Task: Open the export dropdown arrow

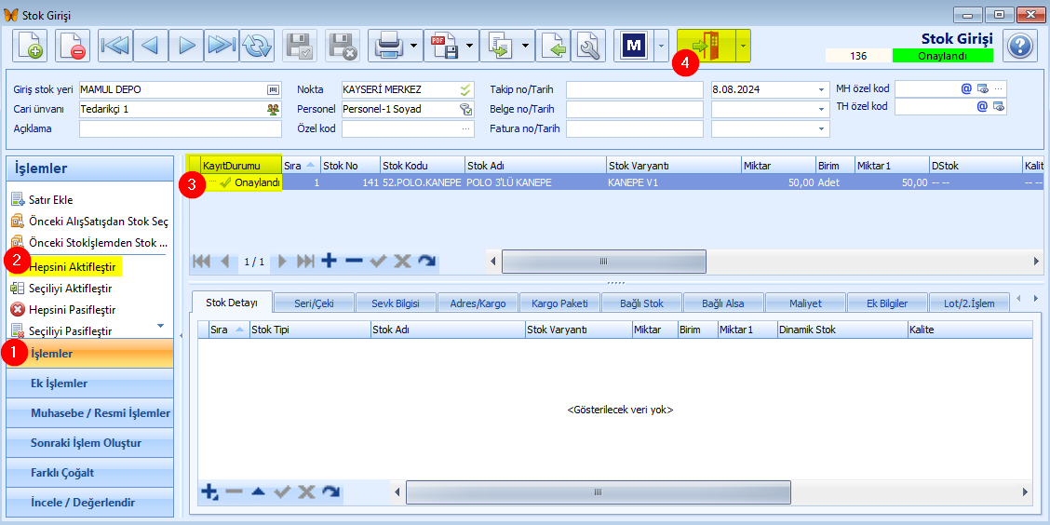Action: click(525, 47)
